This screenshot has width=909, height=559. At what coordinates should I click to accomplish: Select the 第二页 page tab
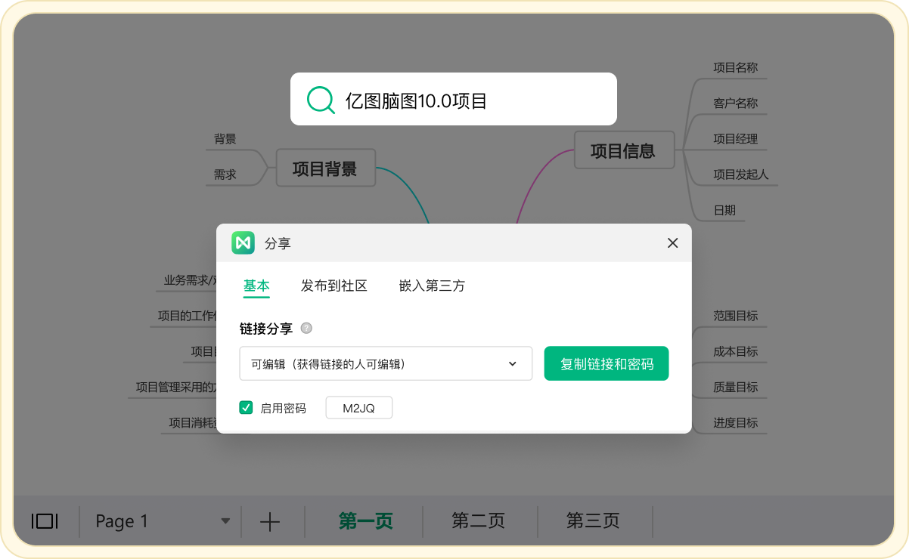click(478, 521)
